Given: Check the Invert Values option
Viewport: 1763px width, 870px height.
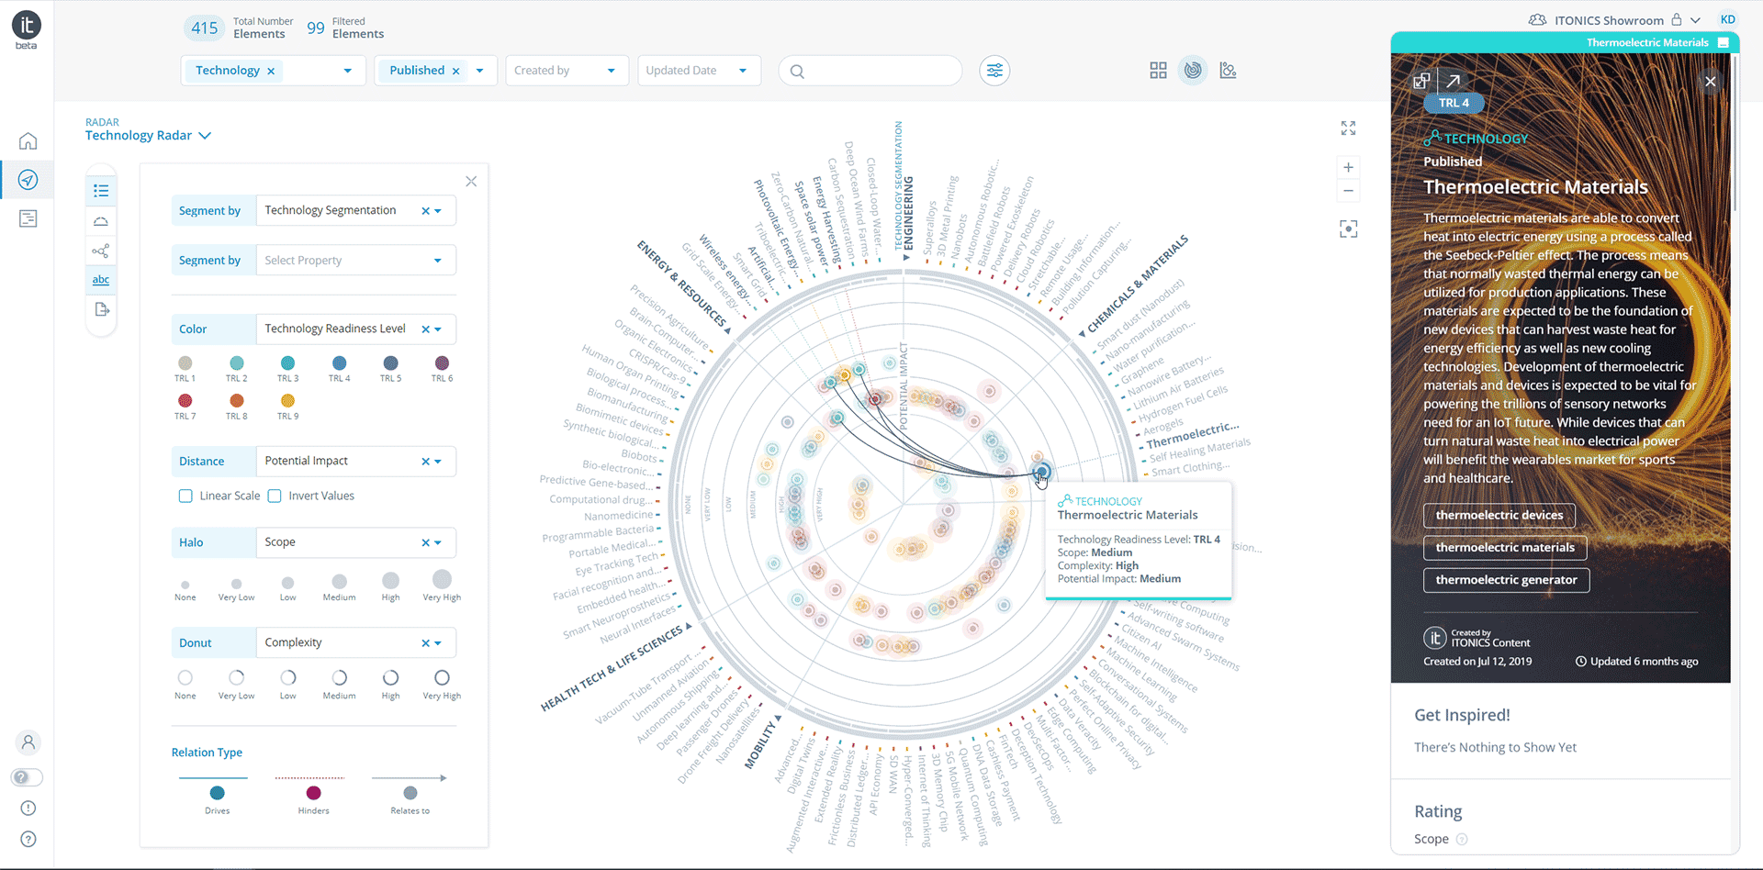Looking at the screenshot, I should click(x=275, y=496).
